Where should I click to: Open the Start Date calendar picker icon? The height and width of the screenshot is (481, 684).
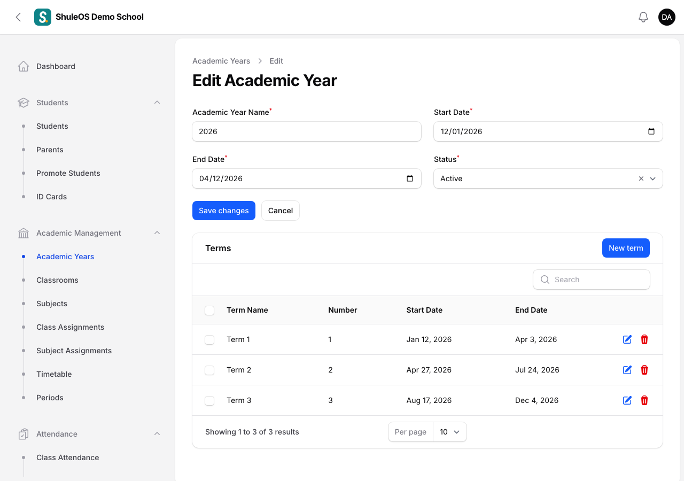[651, 131]
